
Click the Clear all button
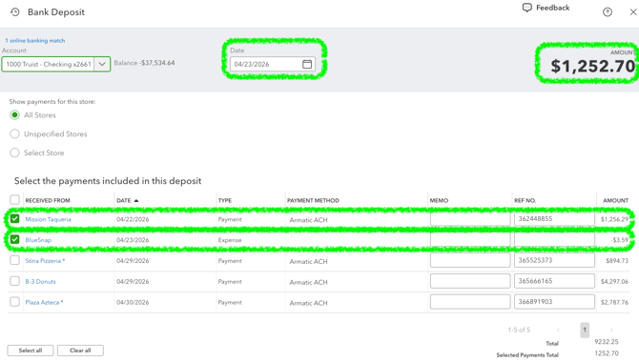point(80,351)
